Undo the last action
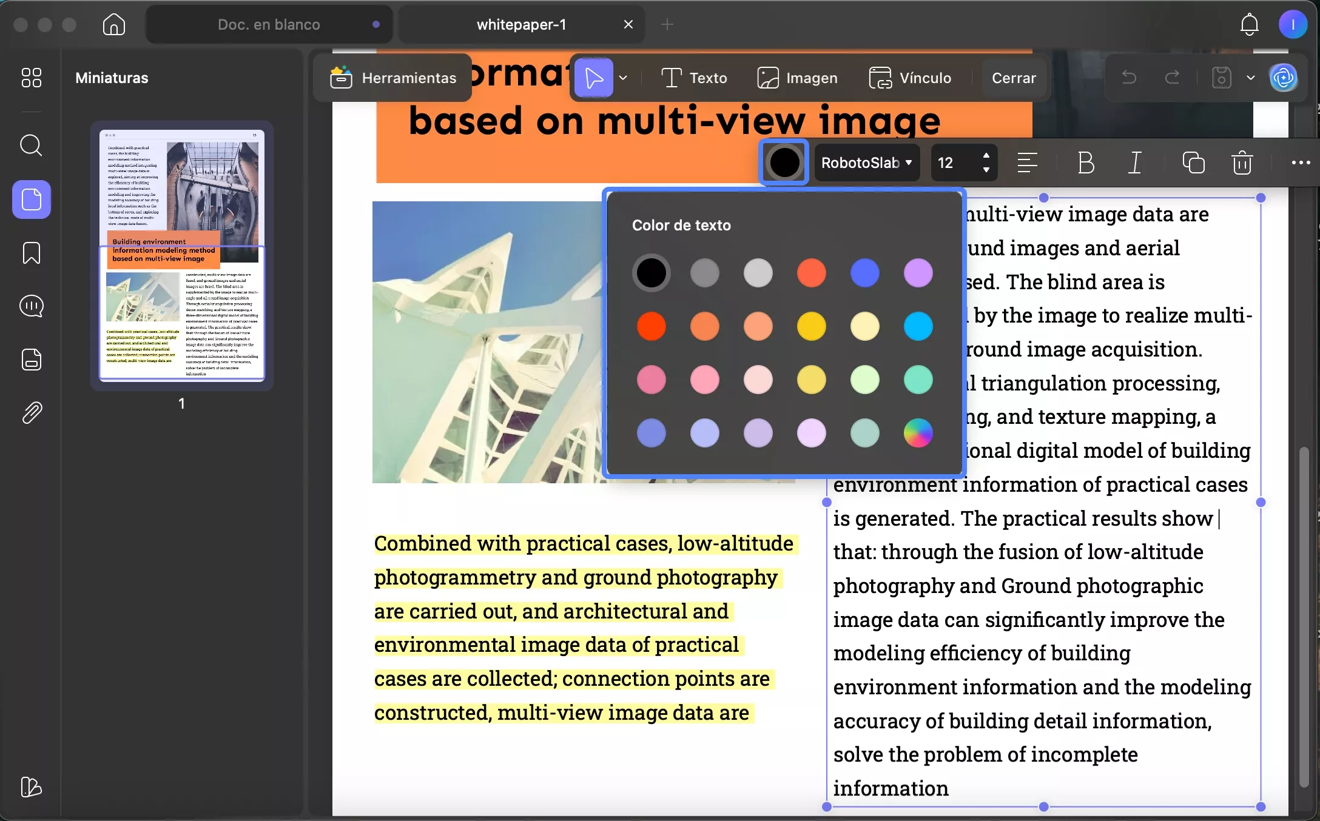Image resolution: width=1320 pixels, height=821 pixels. coord(1129,78)
